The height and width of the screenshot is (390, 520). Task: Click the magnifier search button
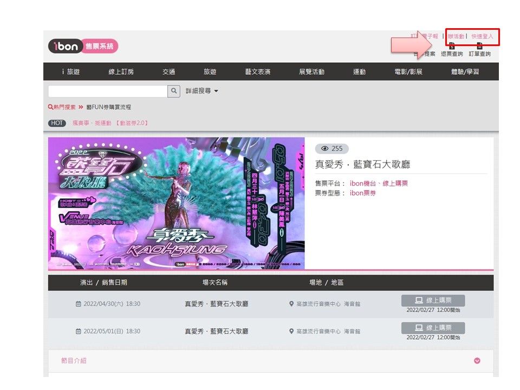pyautogui.click(x=174, y=91)
